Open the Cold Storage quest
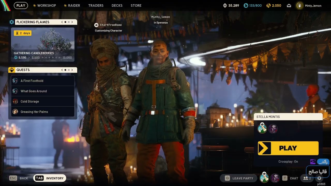Viewport: 331px width, 186px height. click(43, 101)
